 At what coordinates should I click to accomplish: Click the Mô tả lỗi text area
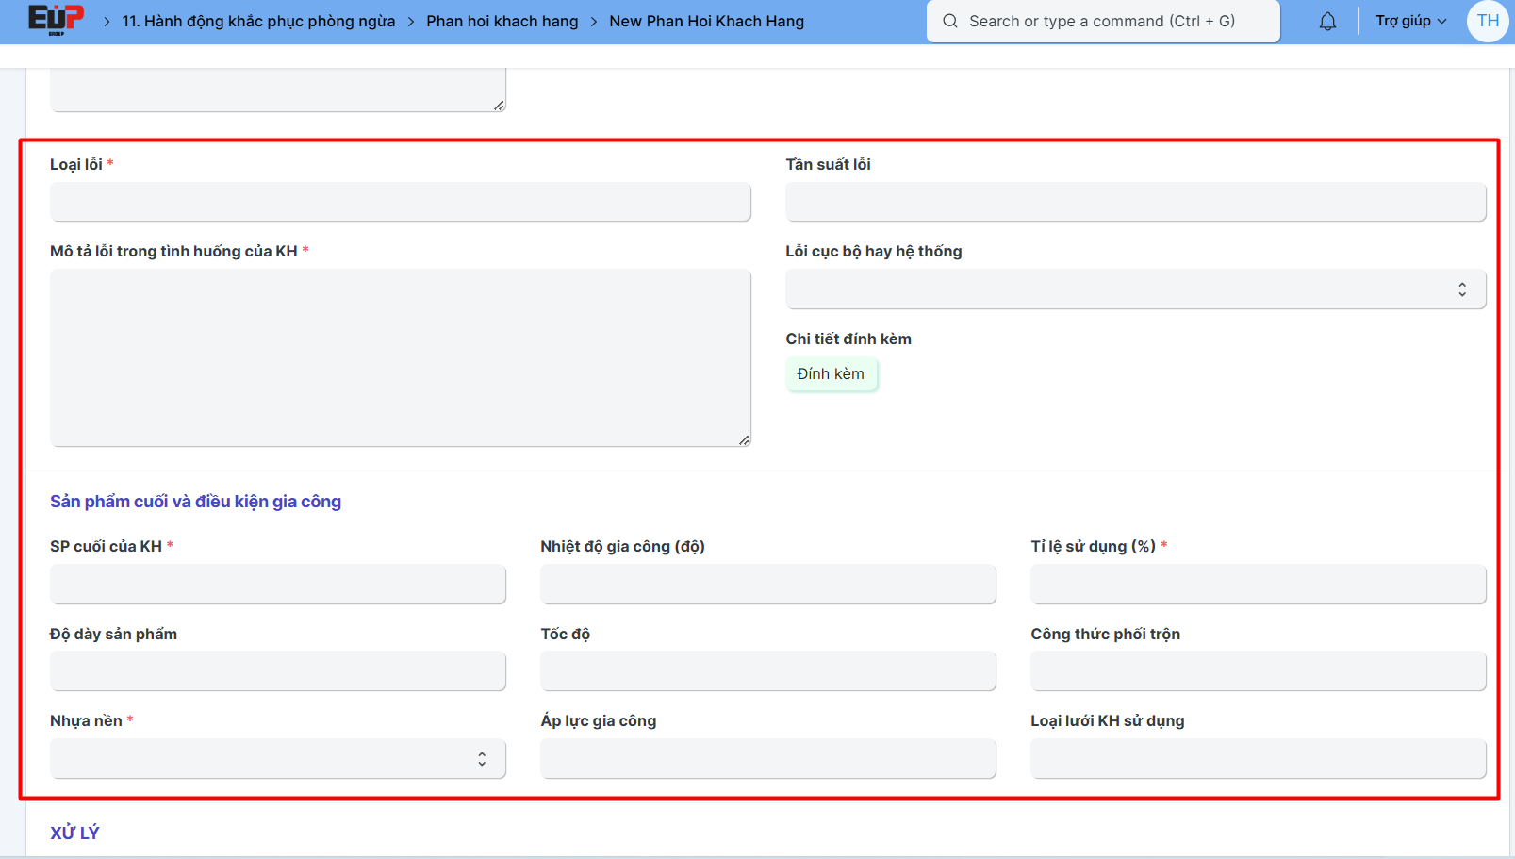(400, 357)
